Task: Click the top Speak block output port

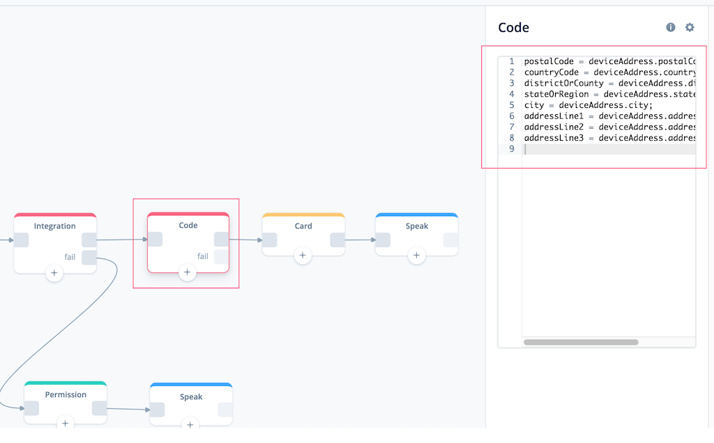Action: (451, 240)
